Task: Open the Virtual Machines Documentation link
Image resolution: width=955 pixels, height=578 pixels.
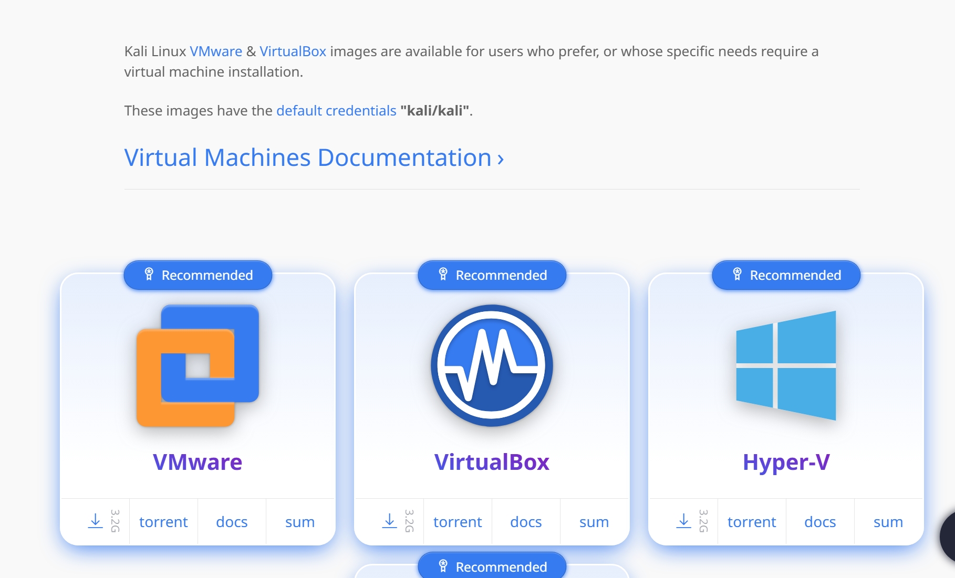Action: pos(314,158)
